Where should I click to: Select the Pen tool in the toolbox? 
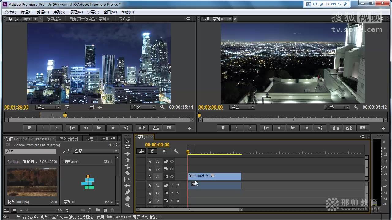[x=128, y=192]
